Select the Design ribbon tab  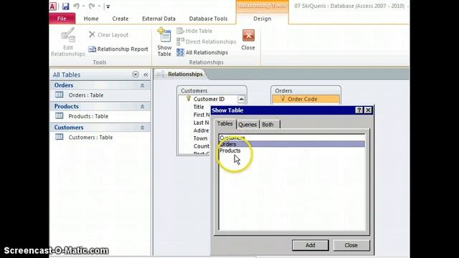pyautogui.click(x=262, y=19)
